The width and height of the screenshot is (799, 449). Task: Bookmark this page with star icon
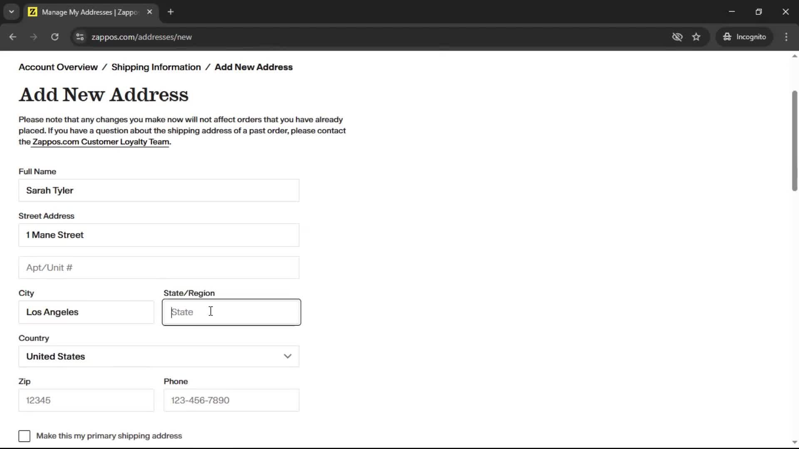click(696, 37)
